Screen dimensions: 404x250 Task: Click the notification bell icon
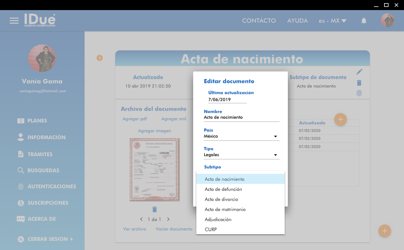click(x=364, y=21)
